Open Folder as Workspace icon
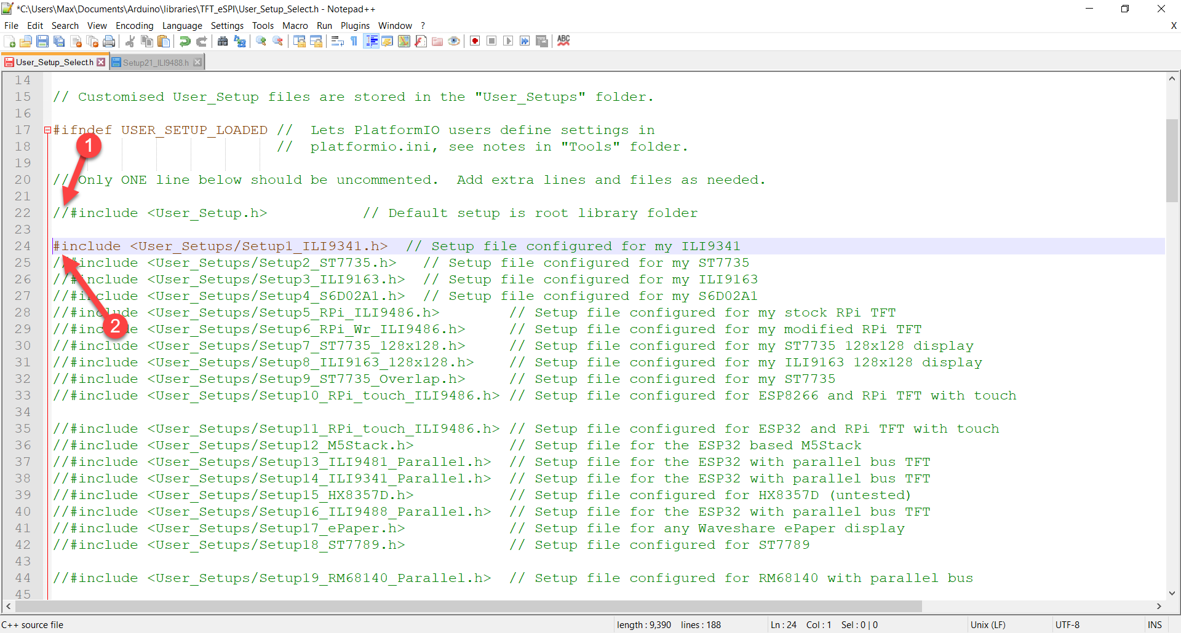 [x=437, y=41]
